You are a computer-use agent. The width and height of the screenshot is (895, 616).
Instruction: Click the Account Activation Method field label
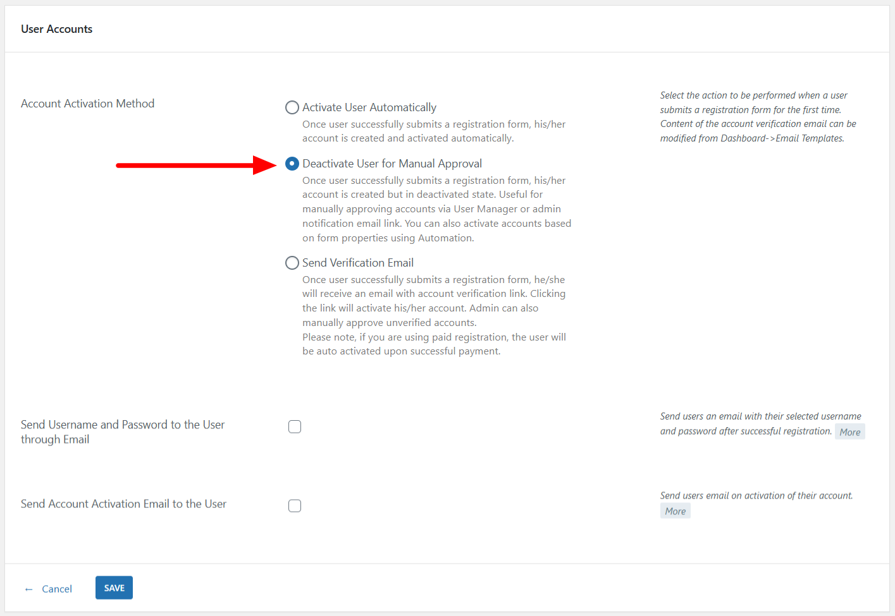click(88, 104)
